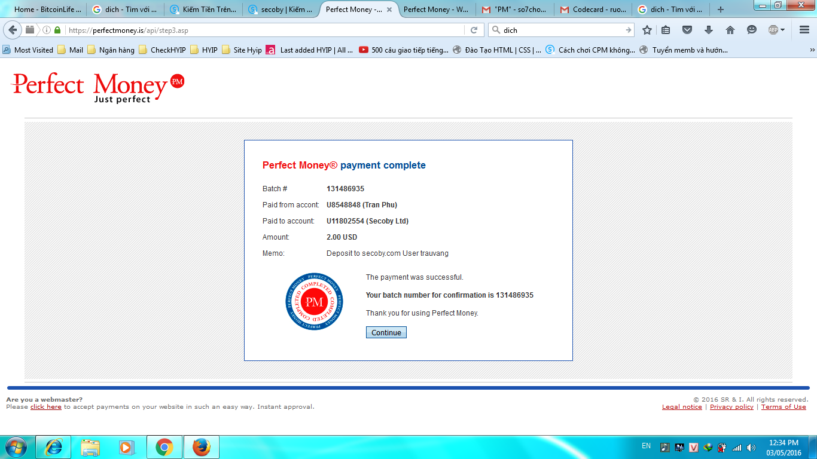Select the 'U11802554 (Secoby Ltd)' account text

coord(367,221)
